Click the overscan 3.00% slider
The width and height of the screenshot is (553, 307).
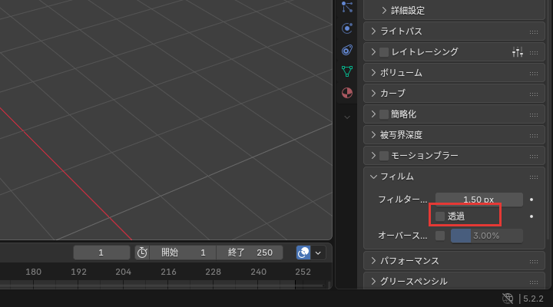point(487,236)
